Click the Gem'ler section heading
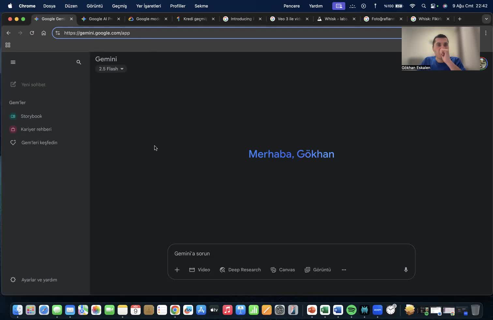This screenshot has width=493, height=320. tap(17, 102)
